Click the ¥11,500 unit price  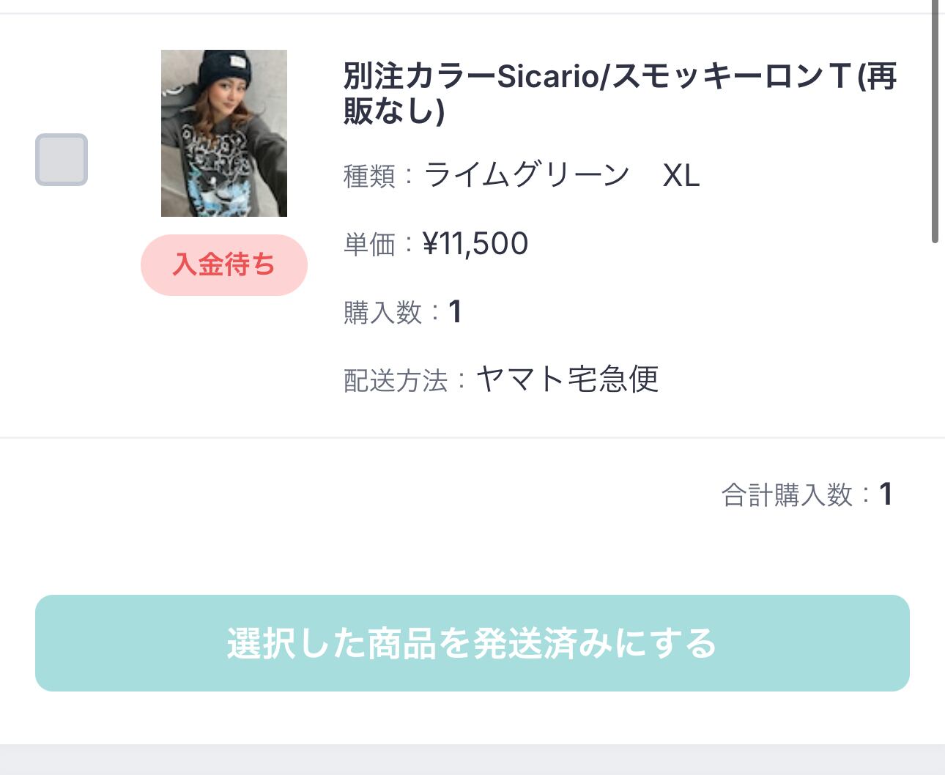pyautogui.click(x=475, y=244)
